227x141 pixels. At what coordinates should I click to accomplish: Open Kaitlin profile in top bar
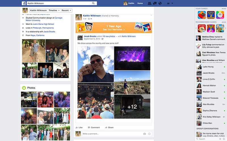coord(129,3)
